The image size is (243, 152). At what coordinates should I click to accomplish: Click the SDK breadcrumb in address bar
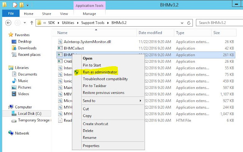coord(52,23)
